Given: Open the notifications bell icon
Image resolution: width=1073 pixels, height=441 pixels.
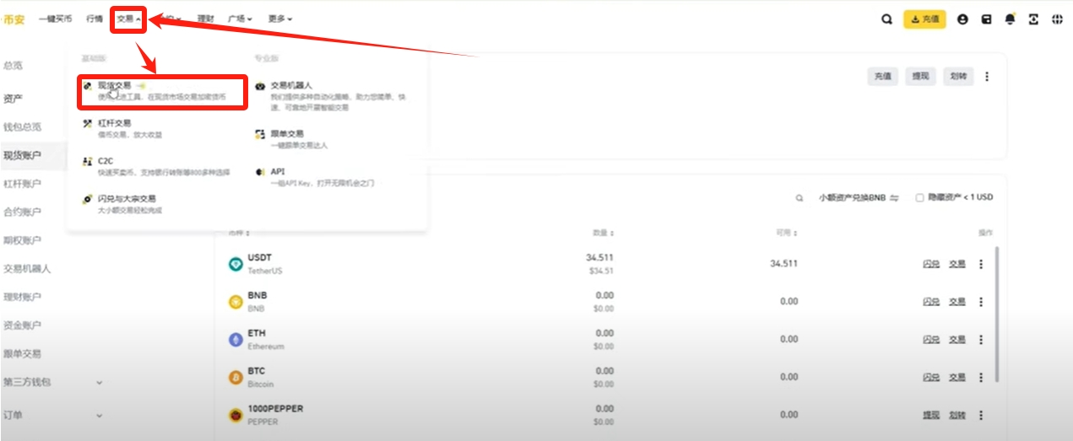Looking at the screenshot, I should (x=1010, y=19).
